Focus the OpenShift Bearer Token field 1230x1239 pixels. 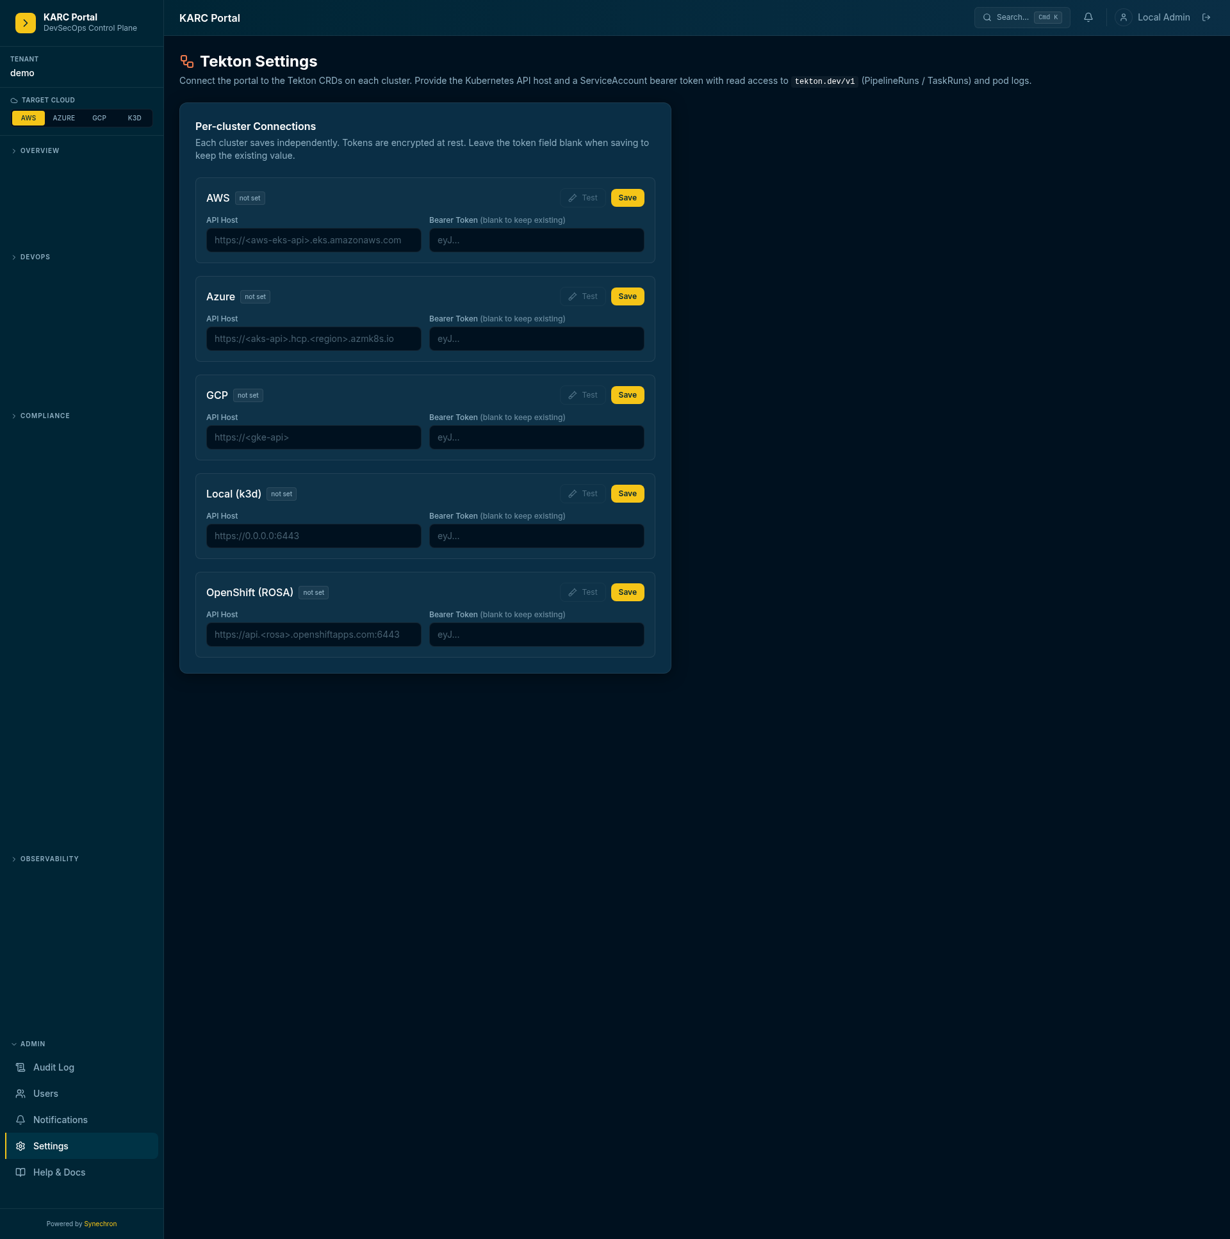click(536, 635)
